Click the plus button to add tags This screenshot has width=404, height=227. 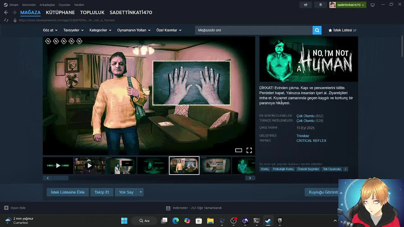[346, 169]
